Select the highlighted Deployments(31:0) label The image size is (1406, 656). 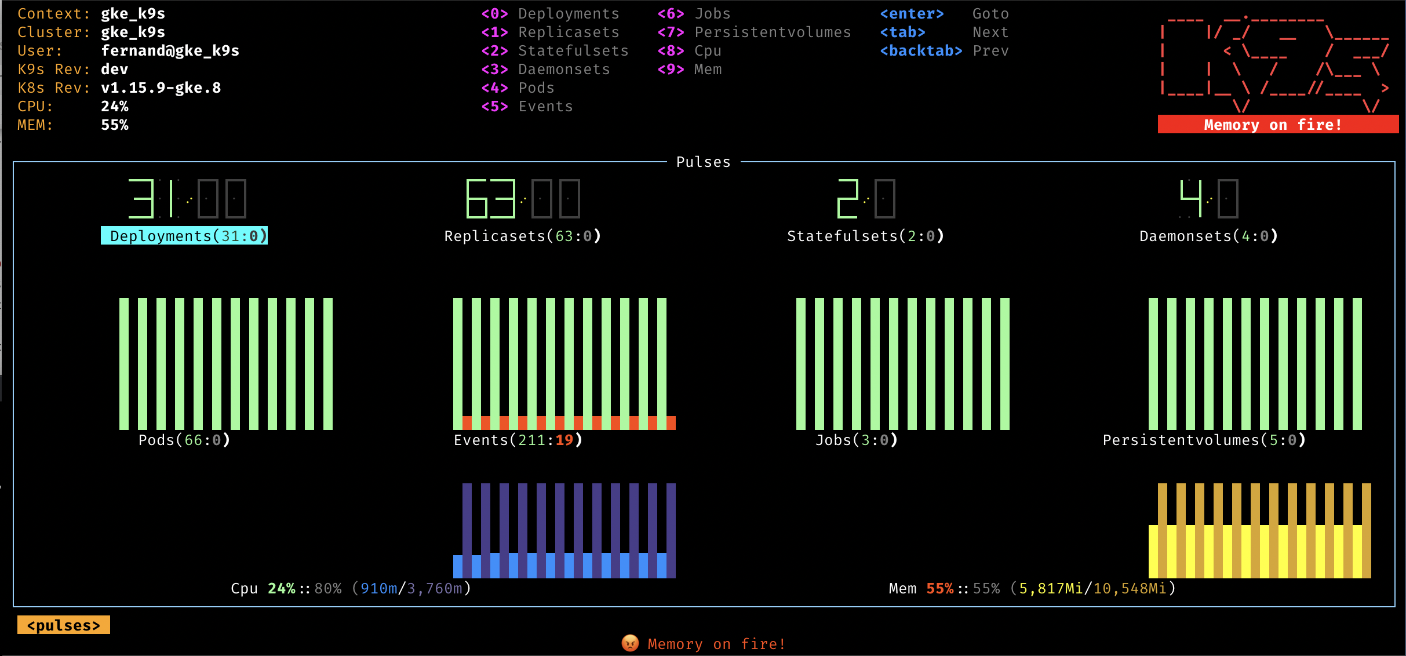point(184,236)
